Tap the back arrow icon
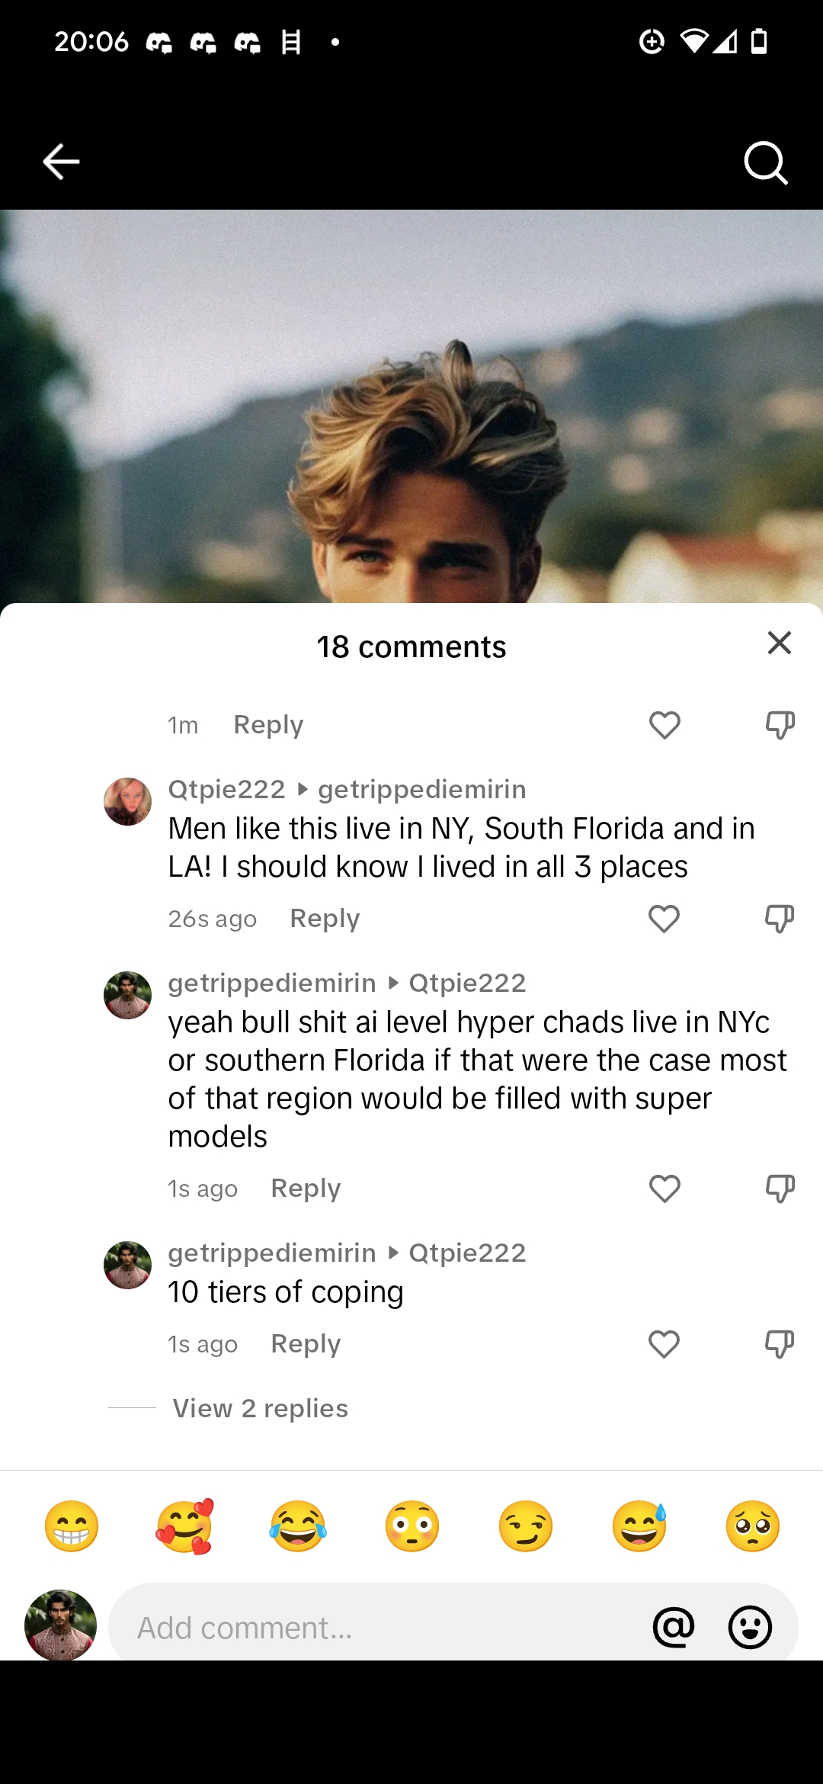The width and height of the screenshot is (823, 1784). 61,162
